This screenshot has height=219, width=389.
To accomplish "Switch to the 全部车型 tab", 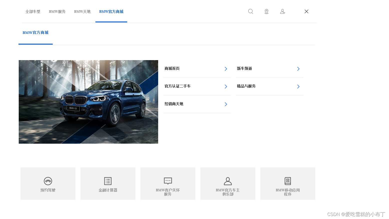I will pyautogui.click(x=33, y=11).
